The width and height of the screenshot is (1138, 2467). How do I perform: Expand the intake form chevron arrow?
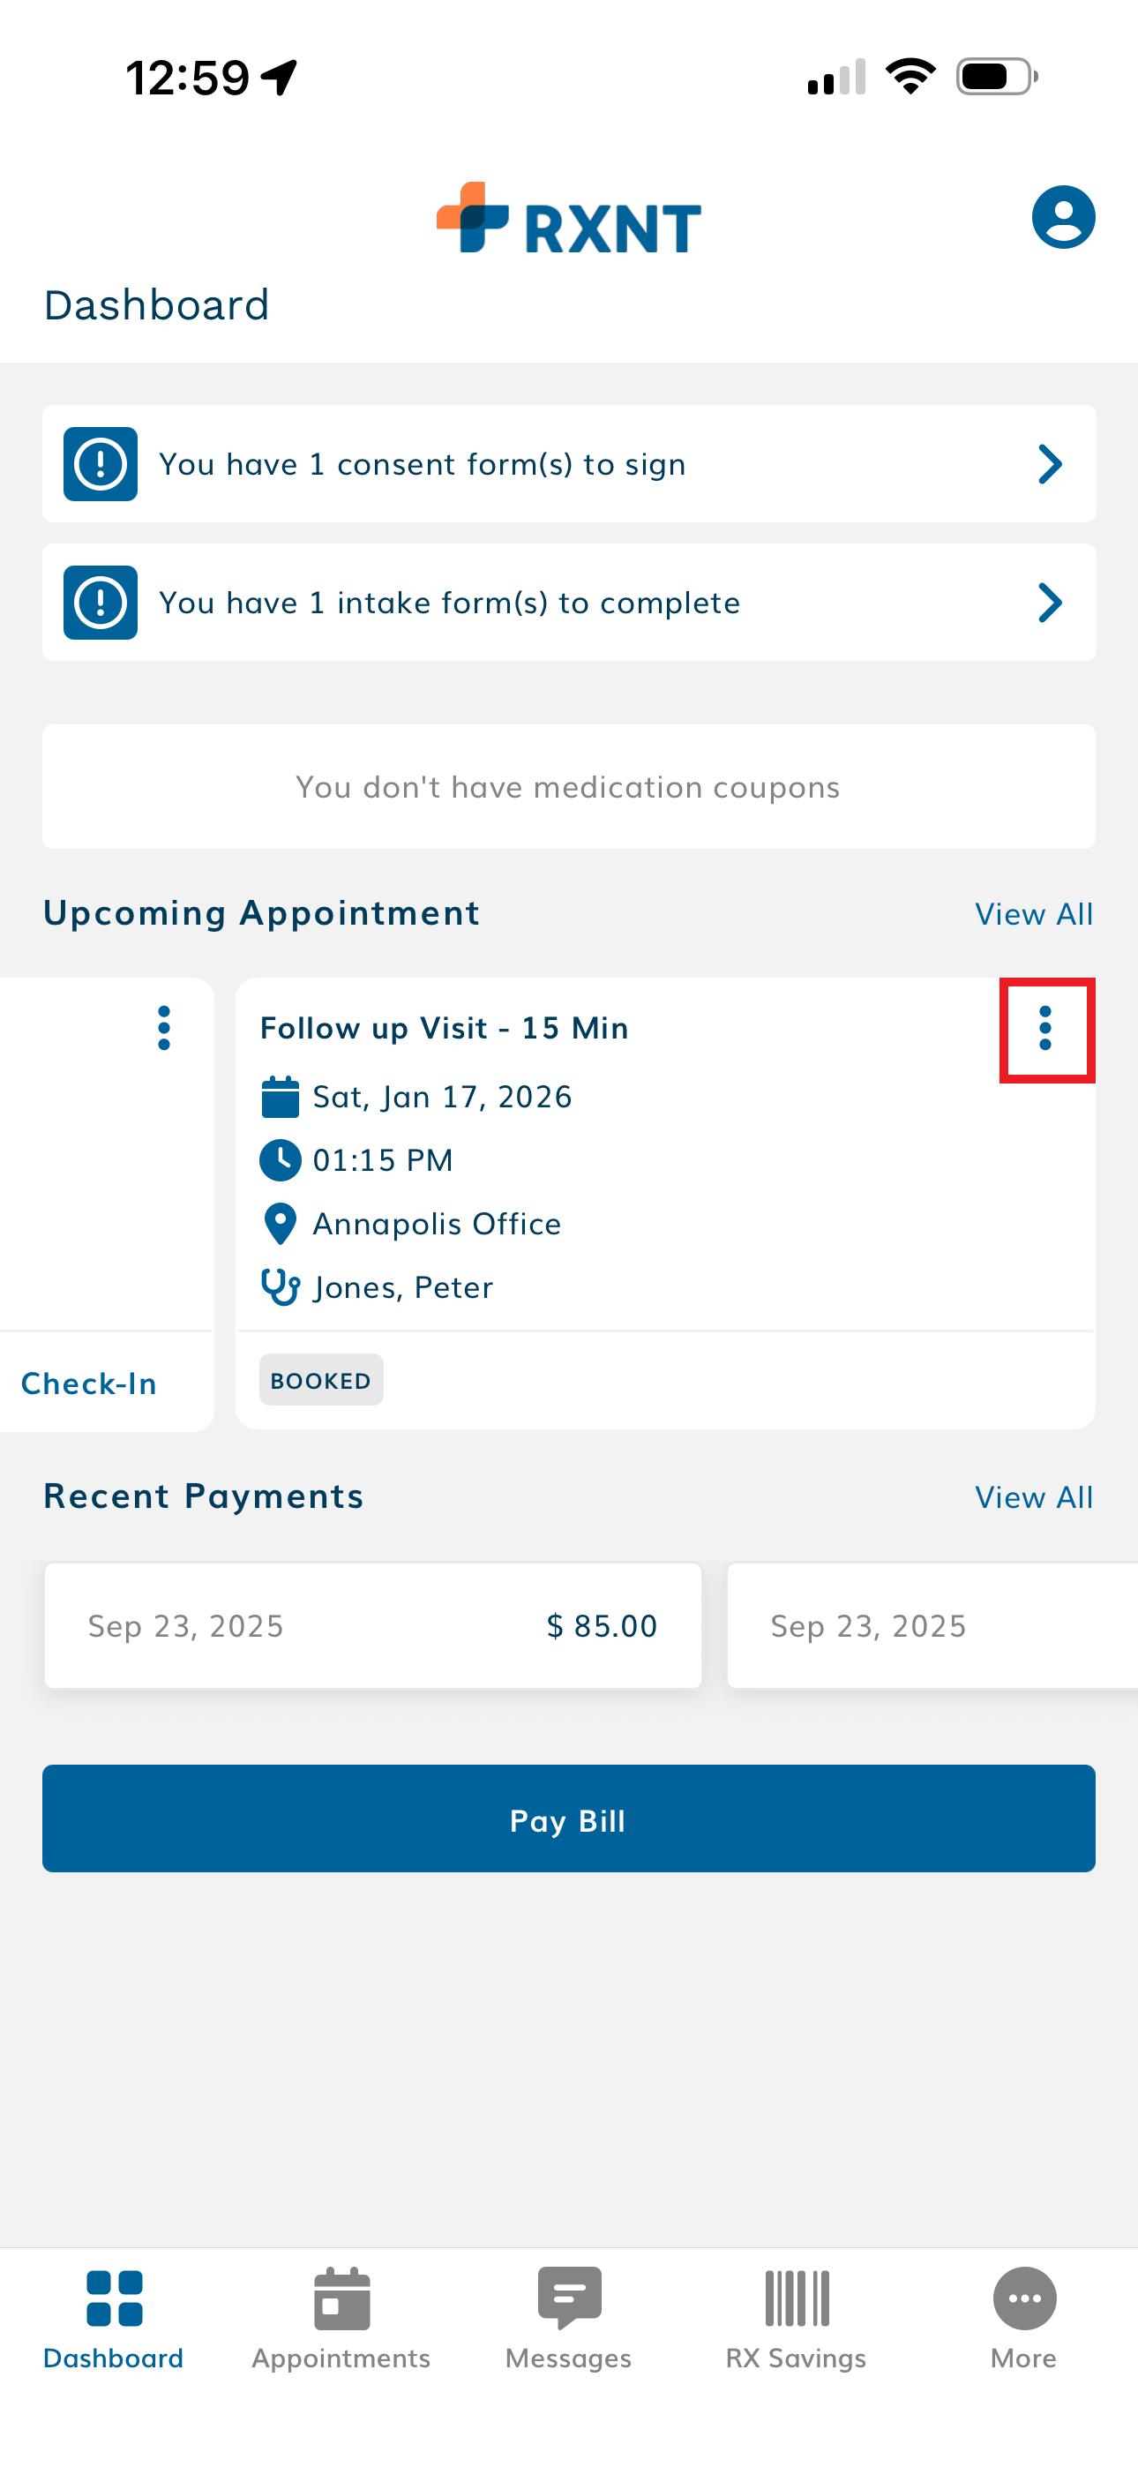(1050, 603)
